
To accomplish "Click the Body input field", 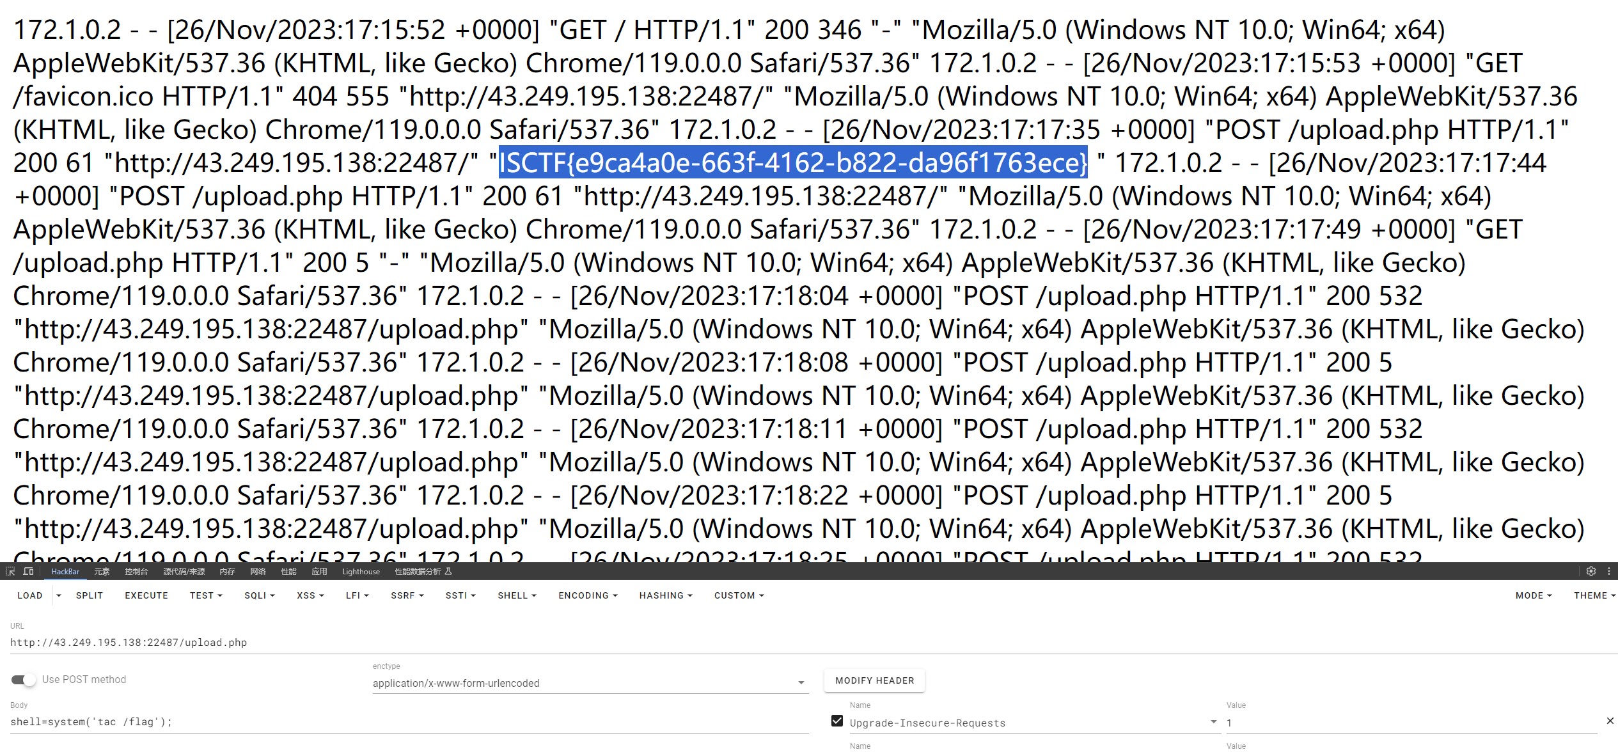I will click(x=409, y=722).
